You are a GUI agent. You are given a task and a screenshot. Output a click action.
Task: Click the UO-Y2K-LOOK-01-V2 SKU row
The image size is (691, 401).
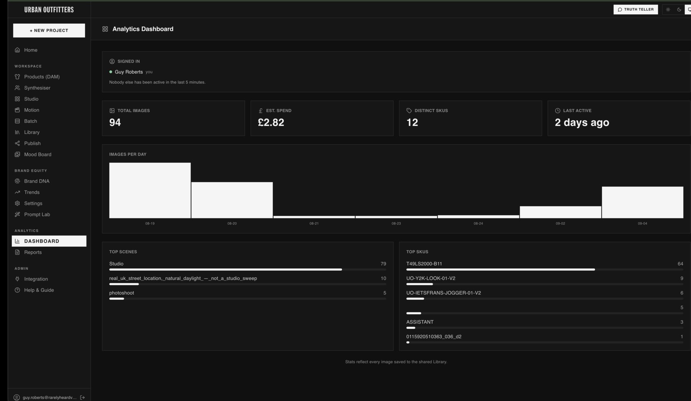point(545,281)
